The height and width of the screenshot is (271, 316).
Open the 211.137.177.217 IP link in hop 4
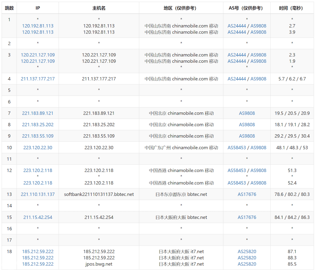click(38, 79)
